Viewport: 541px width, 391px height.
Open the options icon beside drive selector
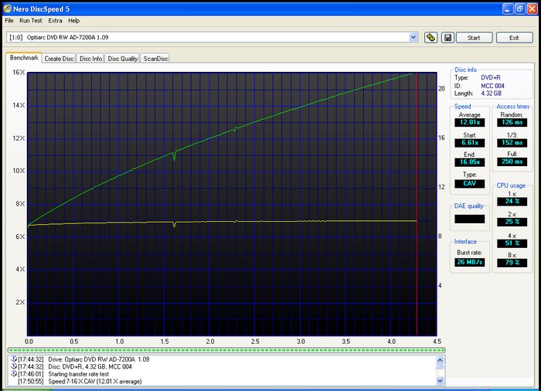(x=431, y=37)
